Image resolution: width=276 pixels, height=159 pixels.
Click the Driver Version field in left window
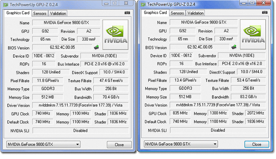click(x=80, y=105)
